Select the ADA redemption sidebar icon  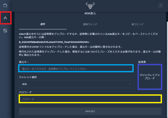click(x=5, y=18)
